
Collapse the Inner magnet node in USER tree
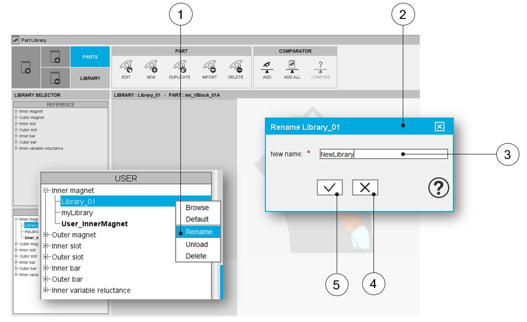46,191
